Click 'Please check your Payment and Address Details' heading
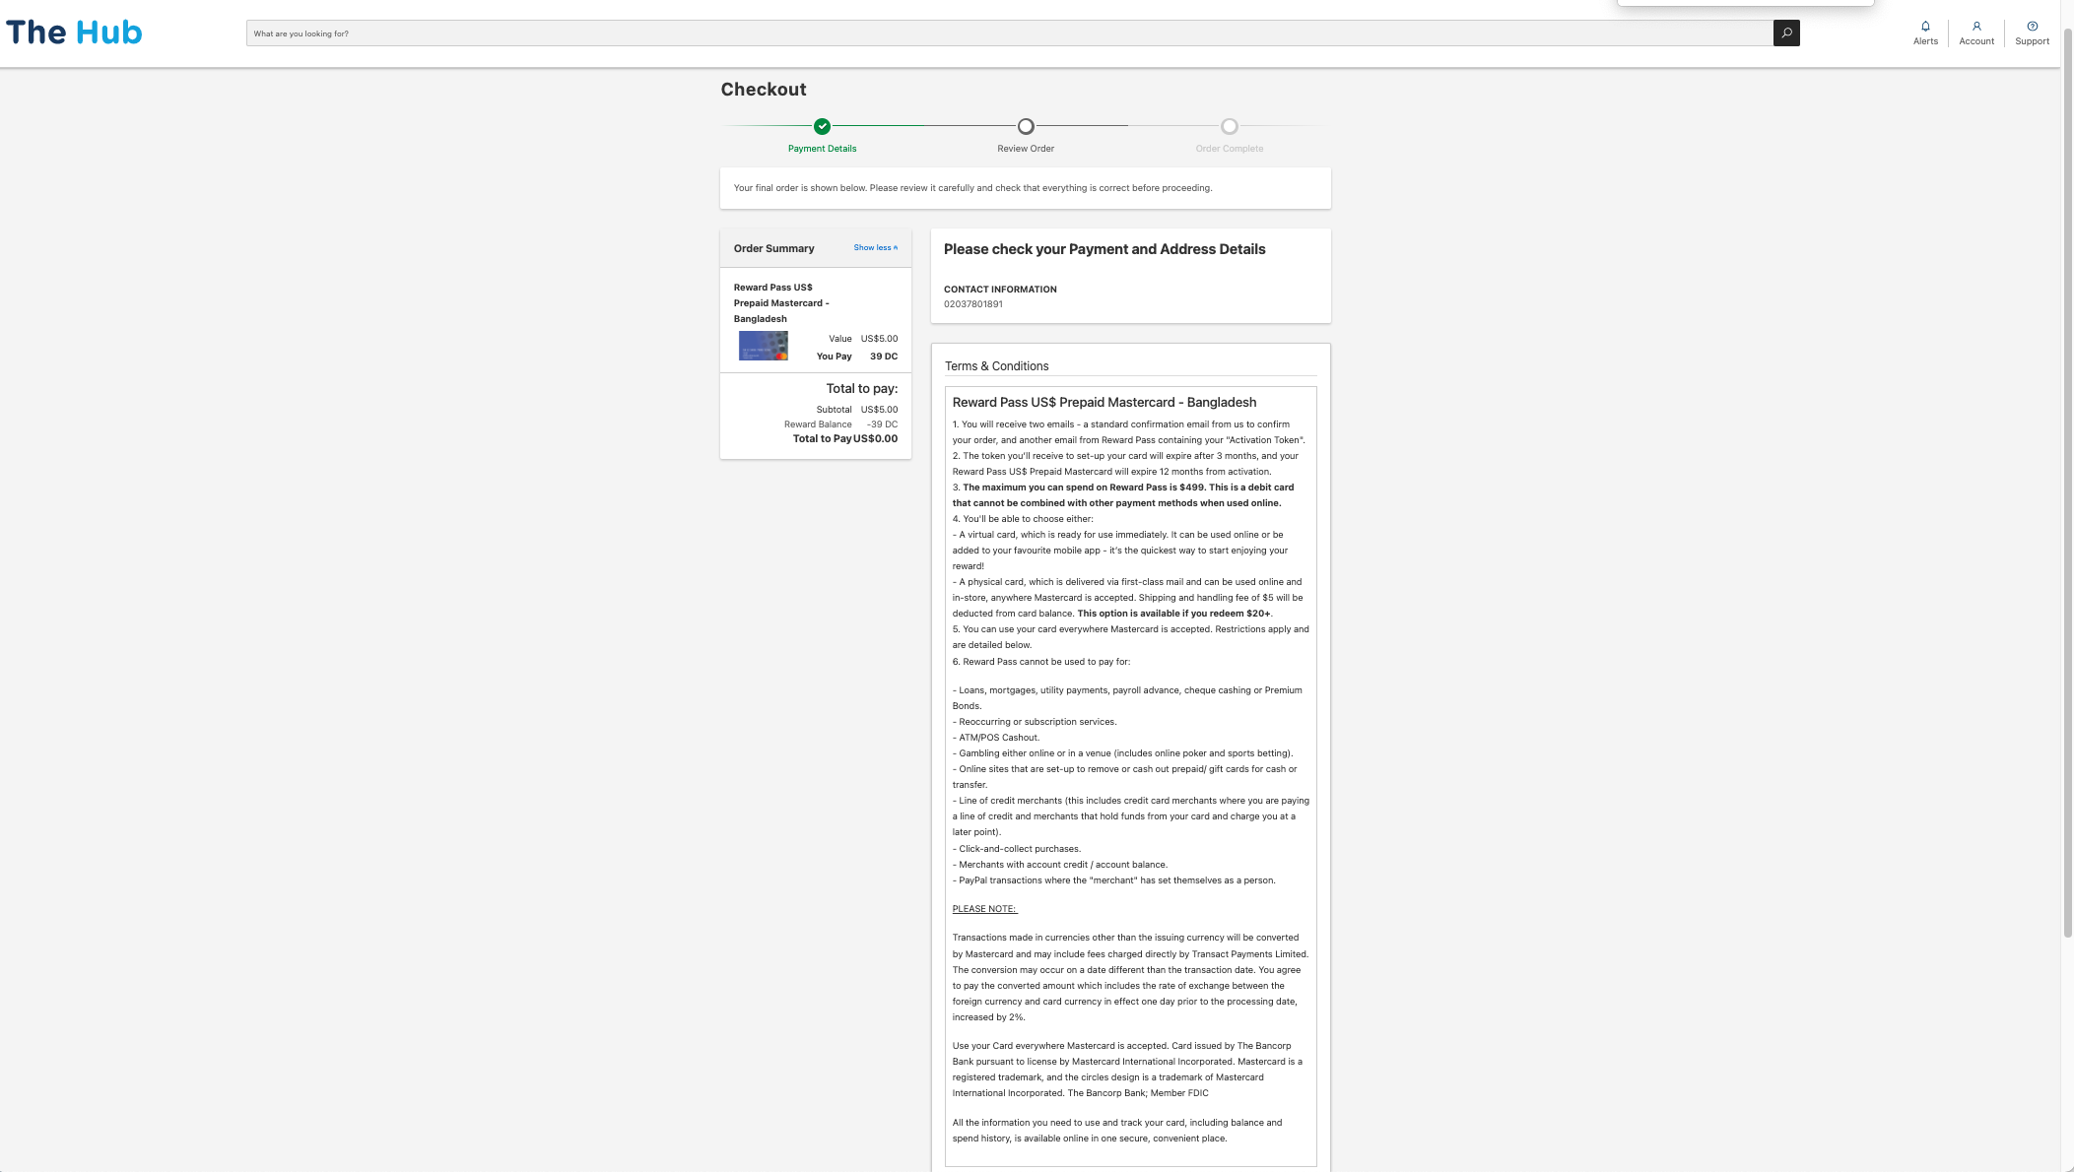This screenshot has height=1172, width=2074. pyautogui.click(x=1104, y=249)
